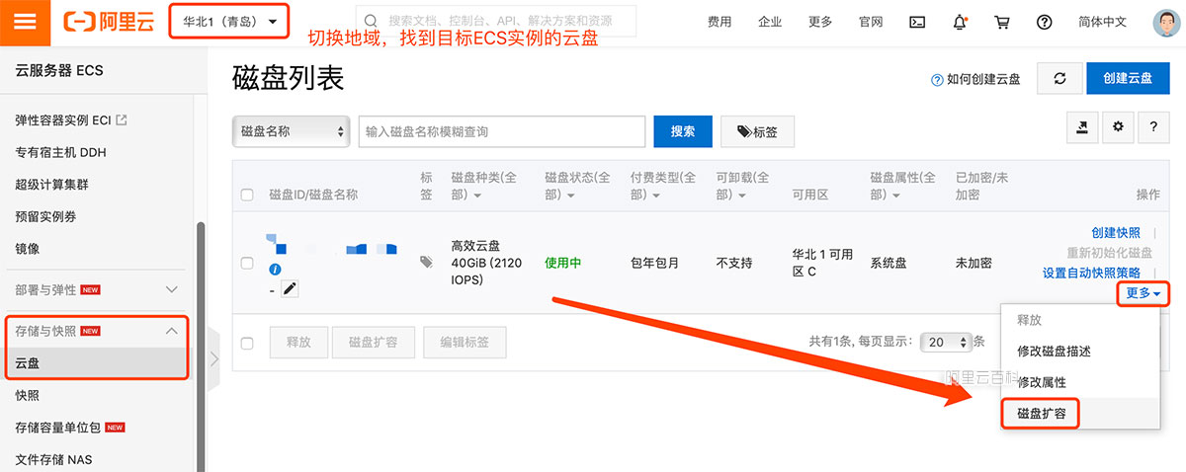Open the hamburger navigation menu

pyautogui.click(x=25, y=23)
